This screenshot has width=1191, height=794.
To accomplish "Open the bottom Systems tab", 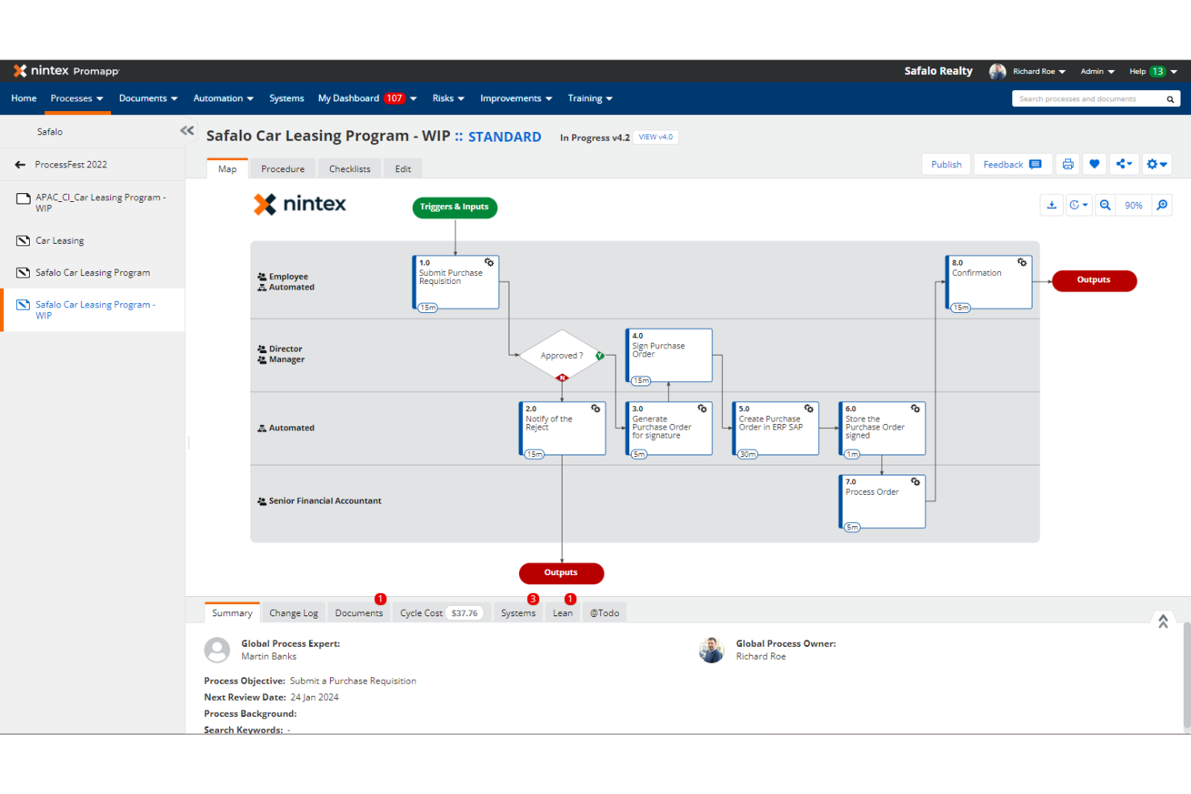I will pos(518,613).
